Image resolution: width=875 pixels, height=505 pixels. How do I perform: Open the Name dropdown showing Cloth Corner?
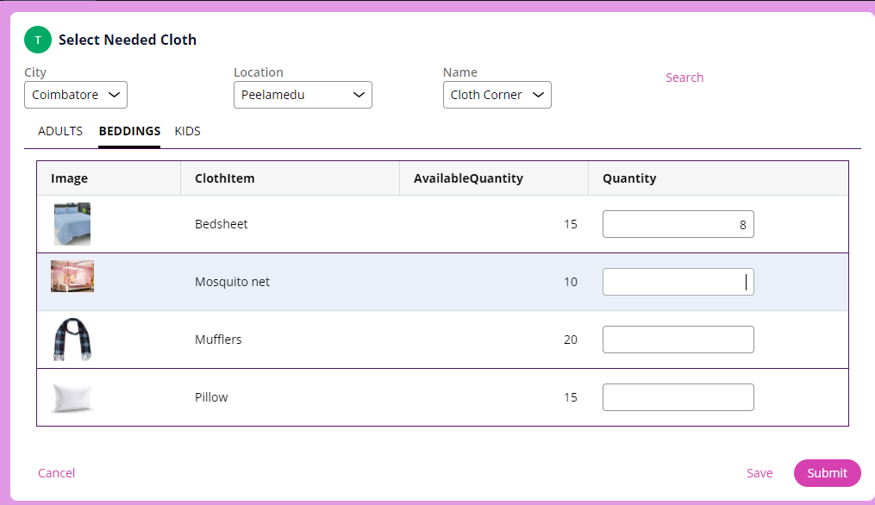point(497,95)
